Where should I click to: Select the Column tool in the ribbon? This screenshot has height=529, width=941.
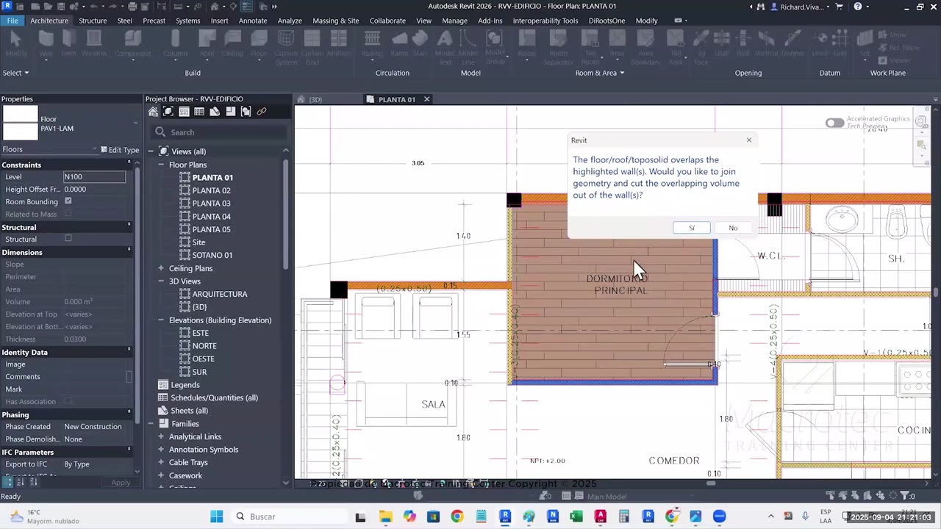click(x=175, y=43)
